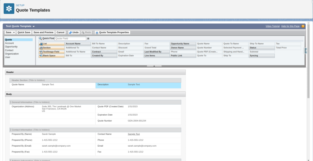Screen dimensions: 313x161
Task: Collapse the field palette using bottom handle
Action: tap(154, 66)
